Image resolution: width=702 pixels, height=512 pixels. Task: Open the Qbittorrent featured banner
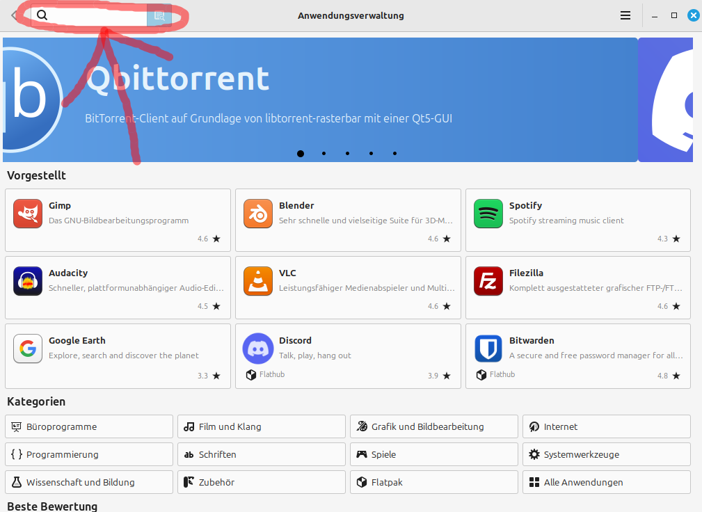pyautogui.click(x=320, y=99)
